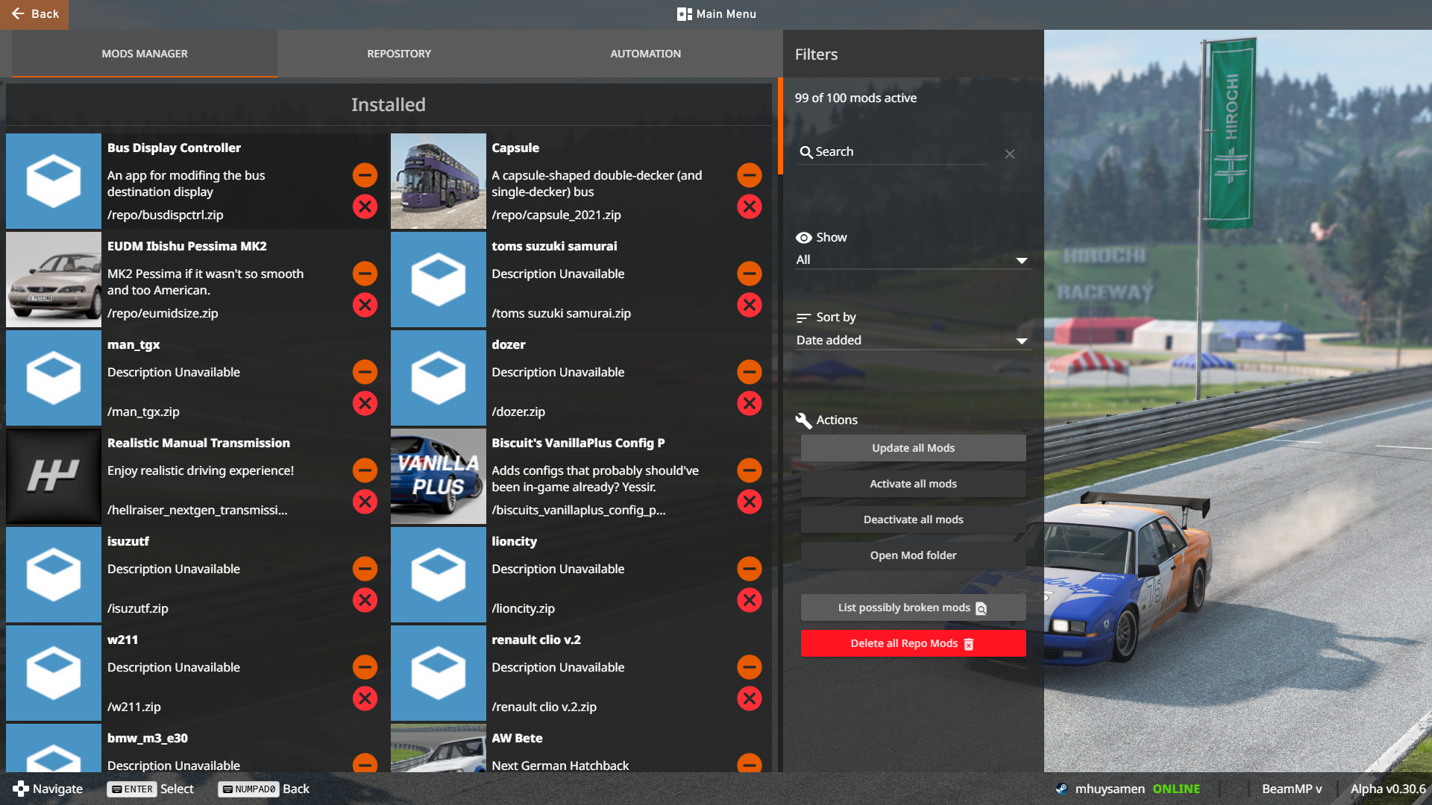Click Deactivate all mods button
1432x805 pixels.
(913, 520)
